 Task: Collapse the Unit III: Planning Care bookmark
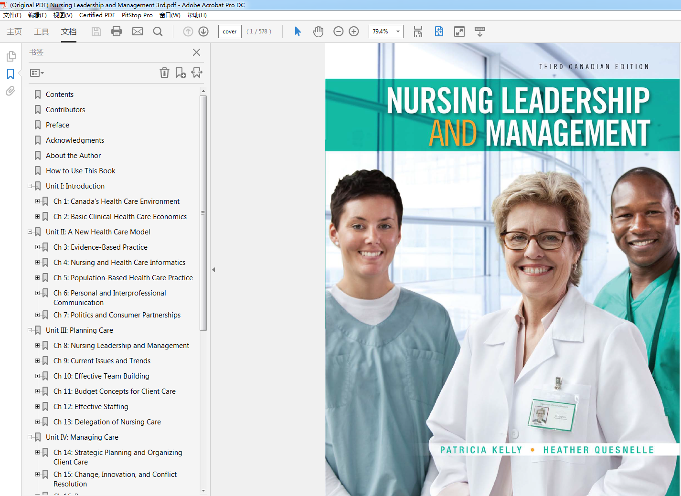30,330
